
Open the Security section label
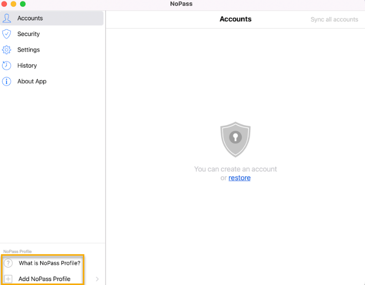(x=28, y=34)
